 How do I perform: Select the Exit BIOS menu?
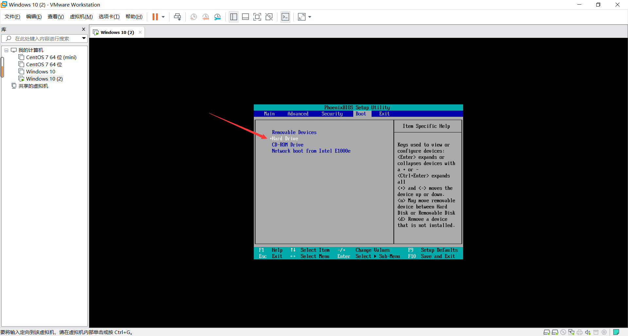click(x=384, y=114)
